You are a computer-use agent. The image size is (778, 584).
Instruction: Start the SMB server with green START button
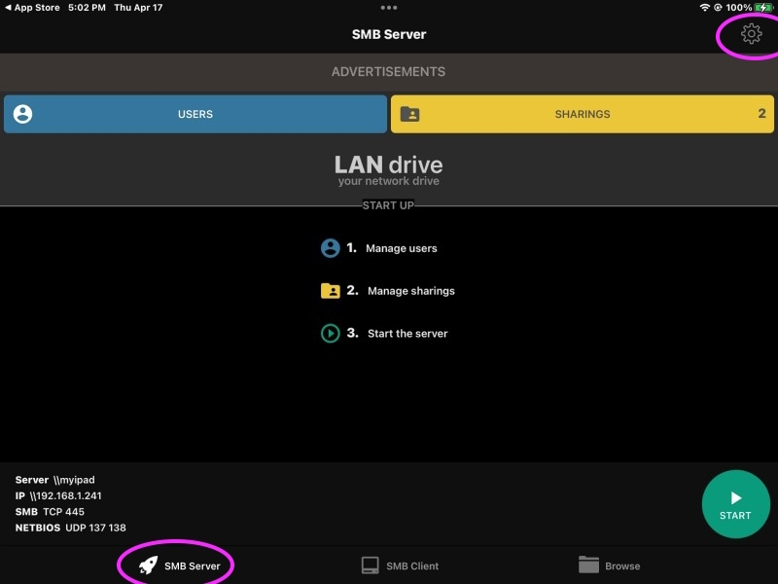click(x=735, y=504)
